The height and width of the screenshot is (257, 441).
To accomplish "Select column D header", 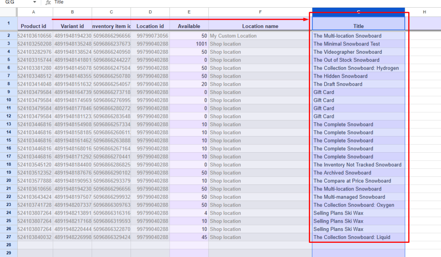I will pyautogui.click(x=150, y=12).
